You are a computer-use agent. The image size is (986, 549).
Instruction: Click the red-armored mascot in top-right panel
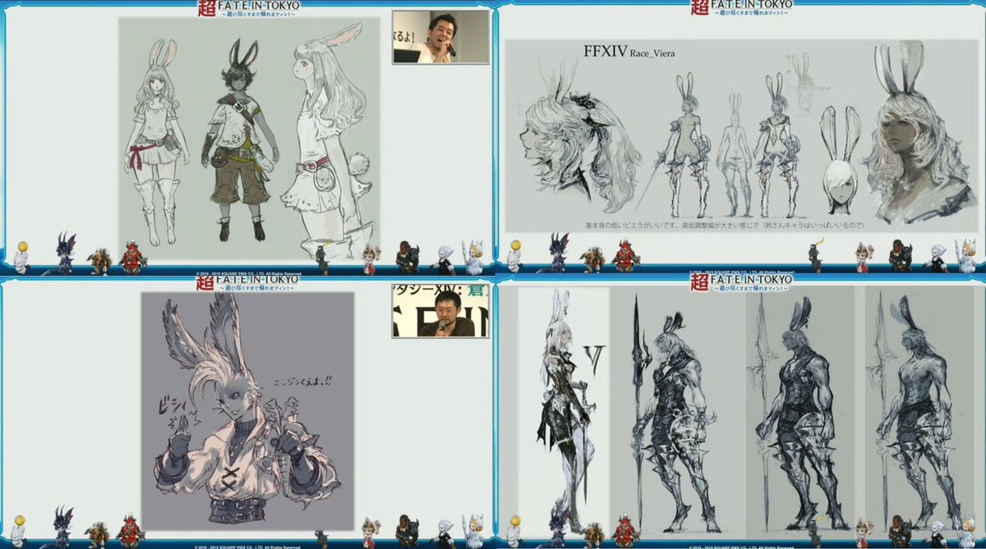click(624, 257)
